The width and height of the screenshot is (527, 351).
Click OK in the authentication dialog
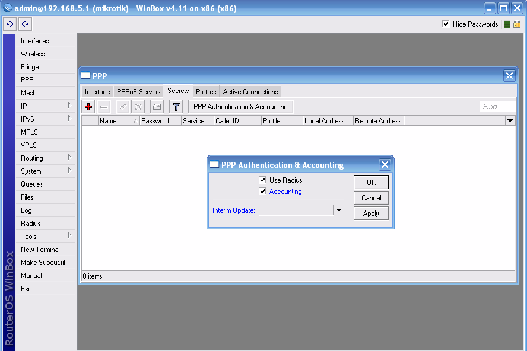pos(371,183)
